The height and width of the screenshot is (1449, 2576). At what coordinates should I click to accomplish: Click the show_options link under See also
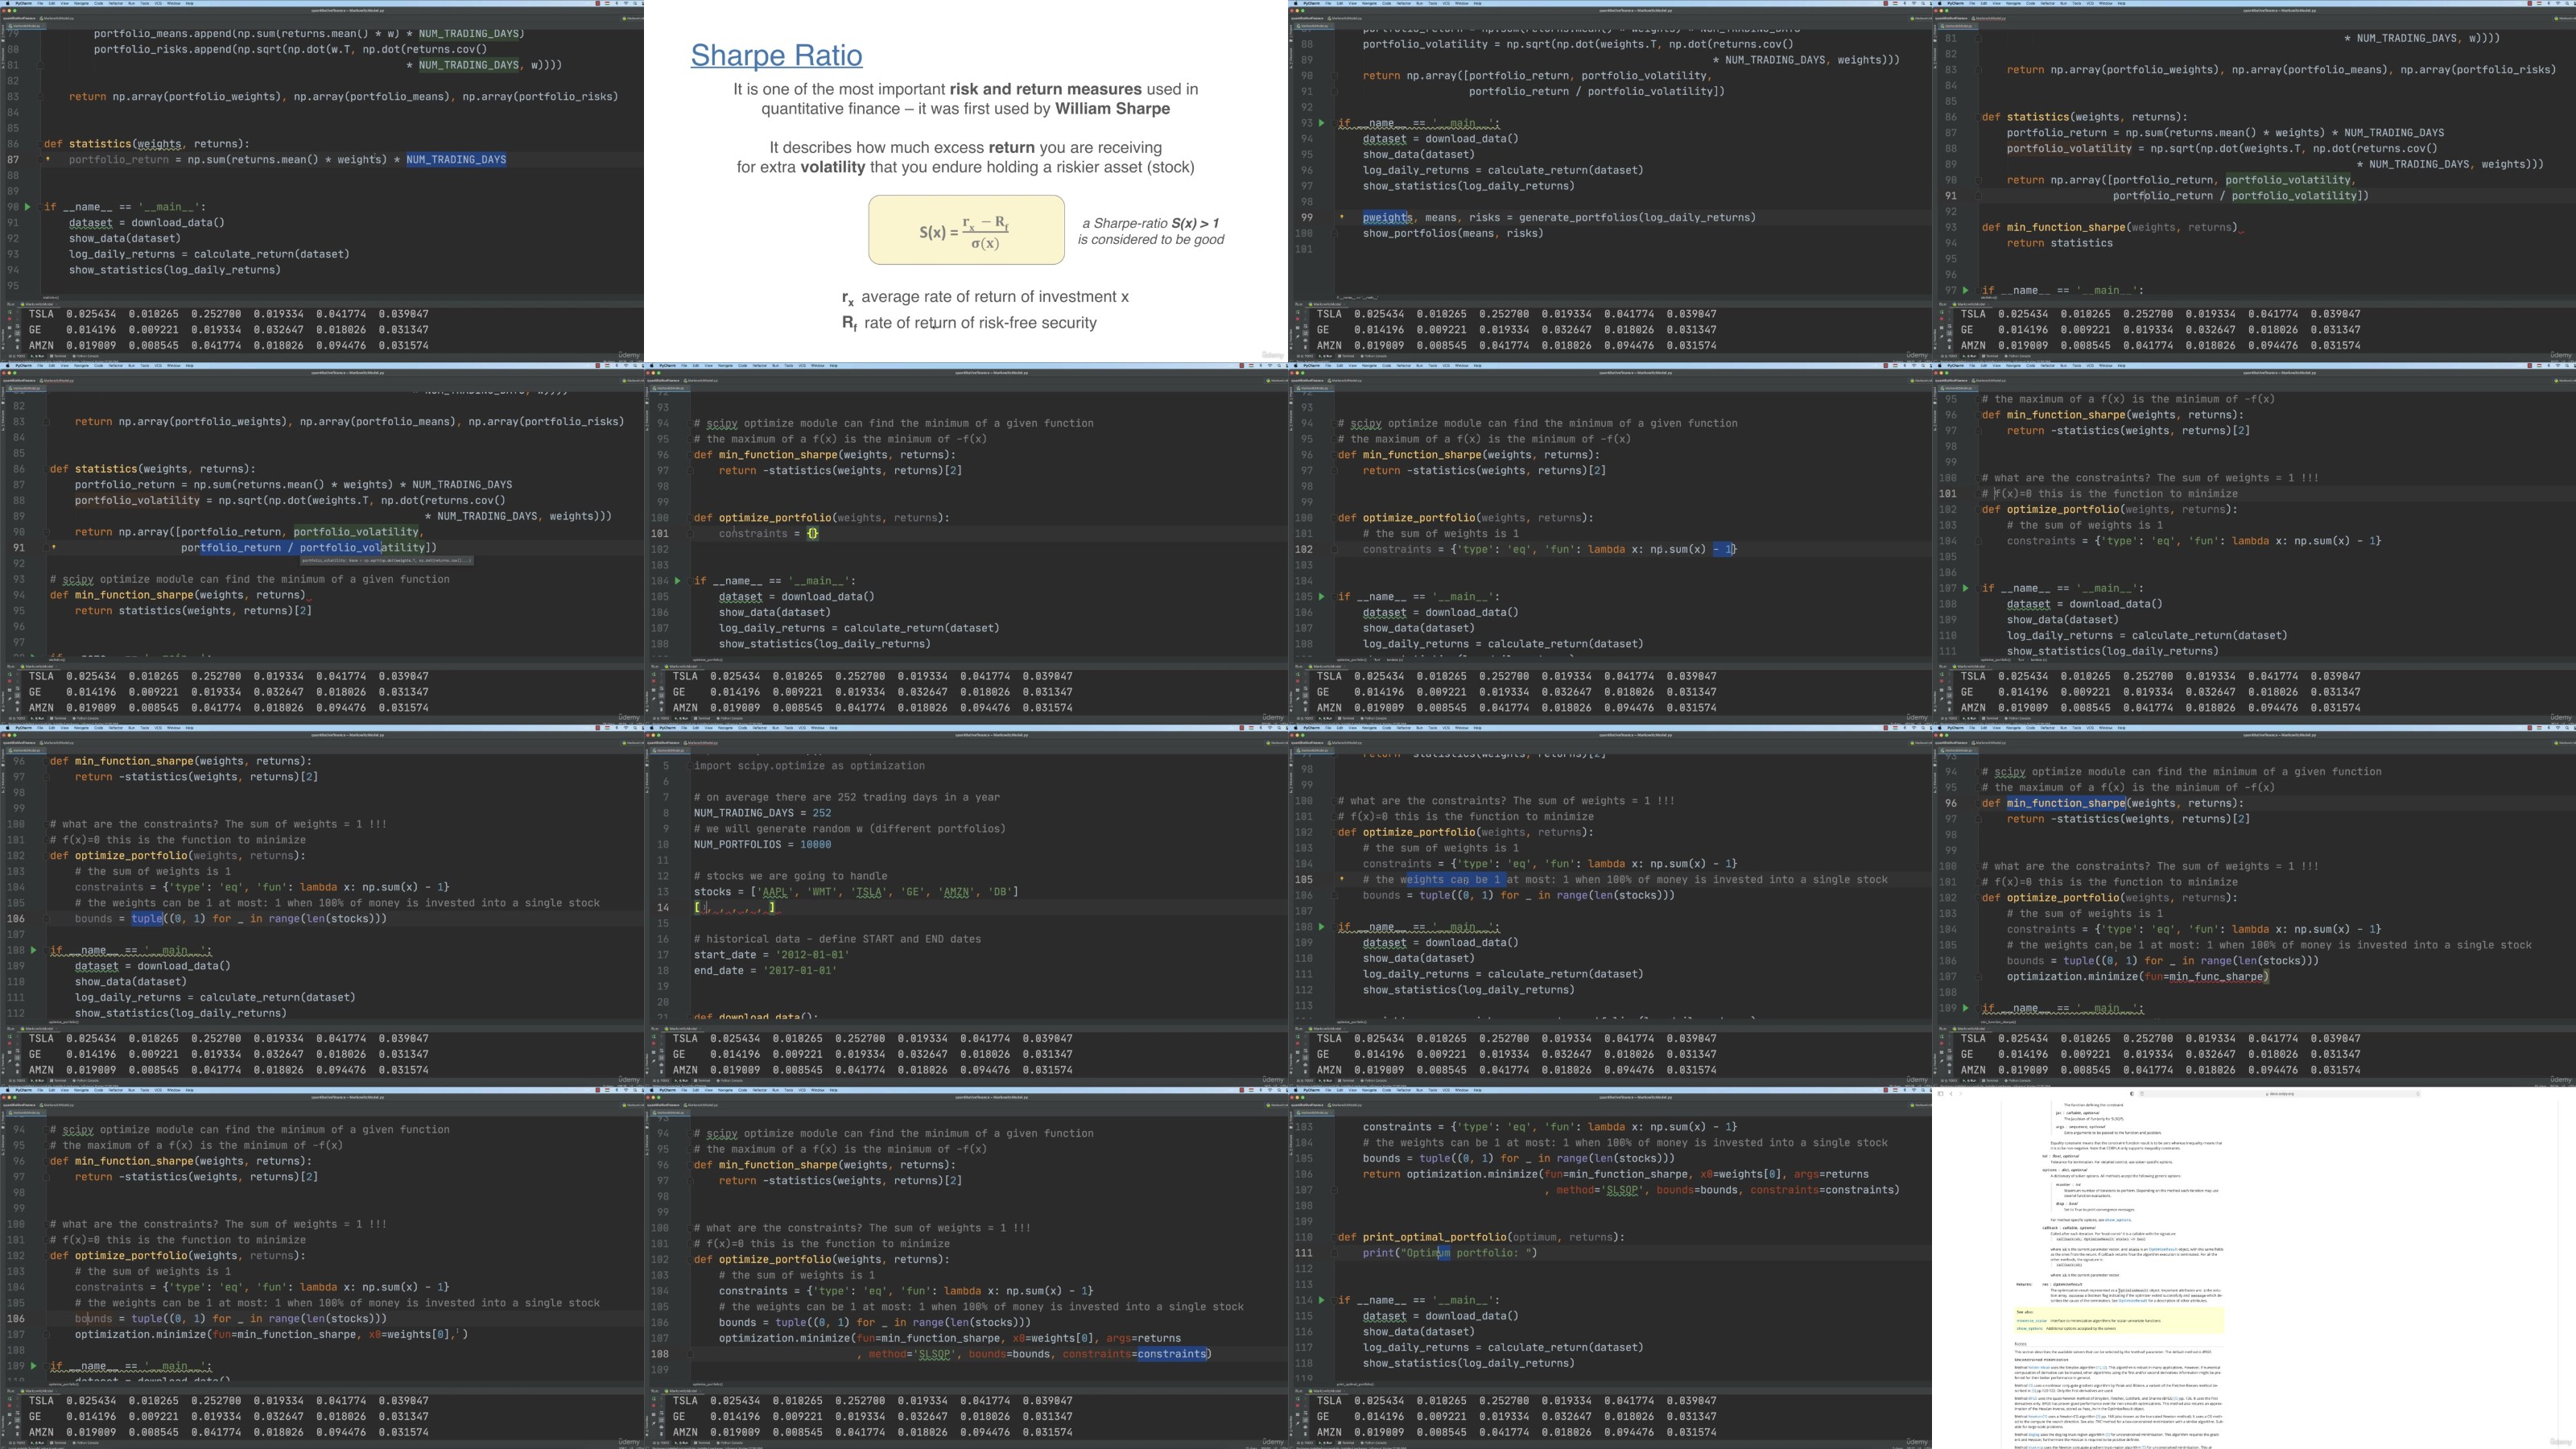click(x=2030, y=1329)
